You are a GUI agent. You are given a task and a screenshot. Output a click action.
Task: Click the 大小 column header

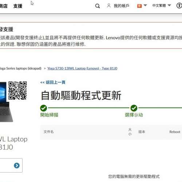[130, 132]
